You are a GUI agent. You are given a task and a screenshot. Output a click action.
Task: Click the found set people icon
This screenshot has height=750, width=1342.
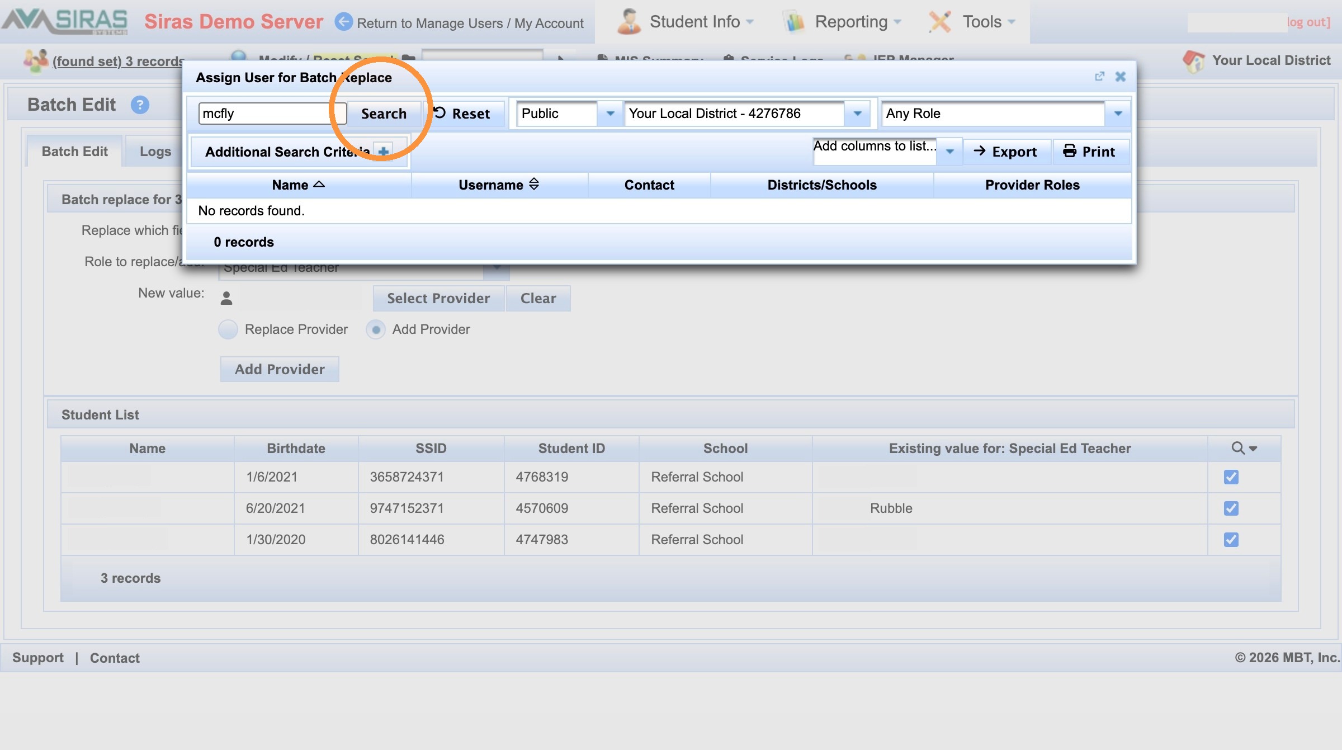(36, 60)
